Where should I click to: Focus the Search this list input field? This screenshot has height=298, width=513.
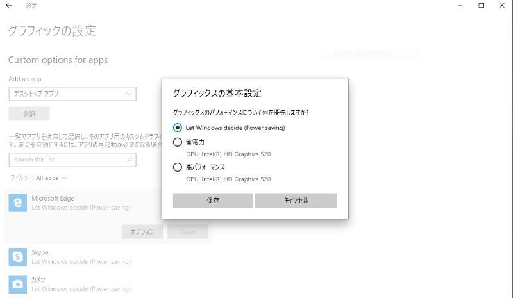tap(72, 160)
